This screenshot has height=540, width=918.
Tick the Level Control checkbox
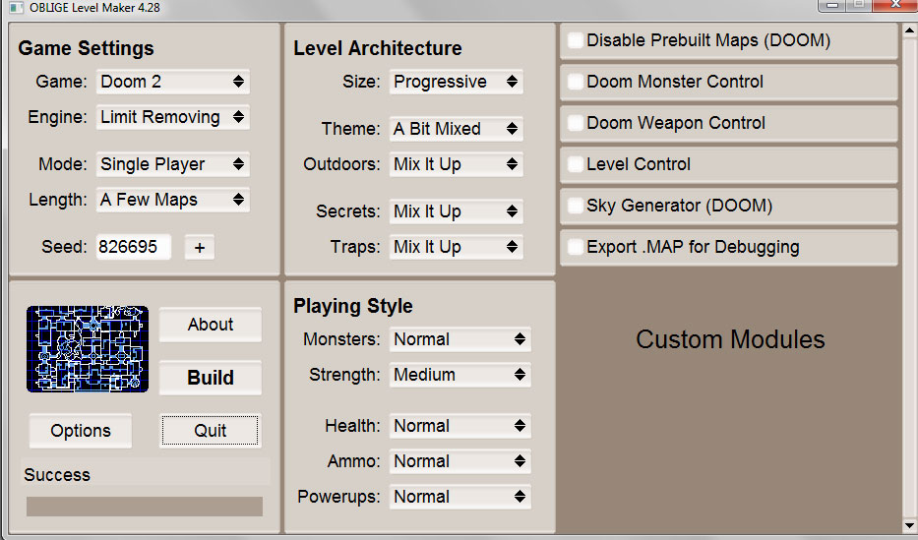[576, 164]
